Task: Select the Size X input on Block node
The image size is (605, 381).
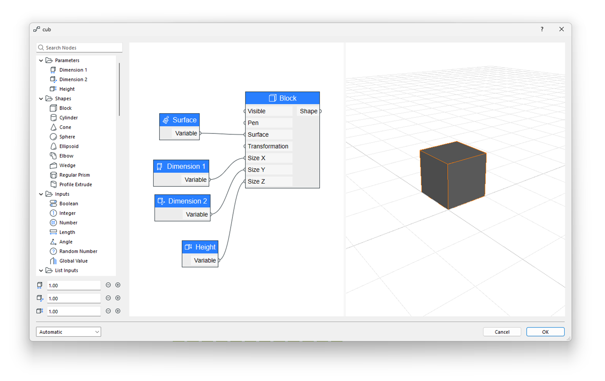Action: (269, 158)
